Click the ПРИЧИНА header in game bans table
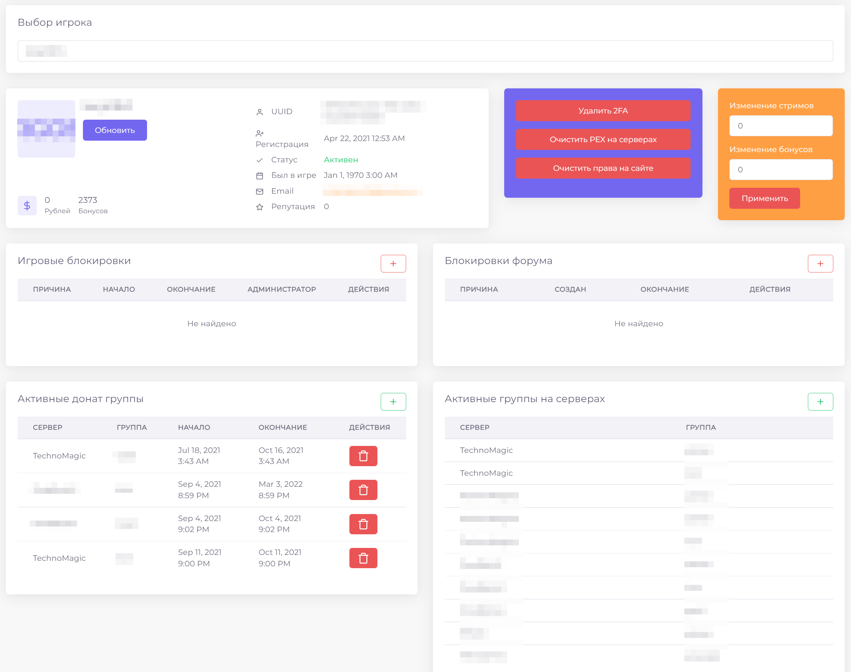Viewport: 851px width, 672px height. click(x=52, y=289)
